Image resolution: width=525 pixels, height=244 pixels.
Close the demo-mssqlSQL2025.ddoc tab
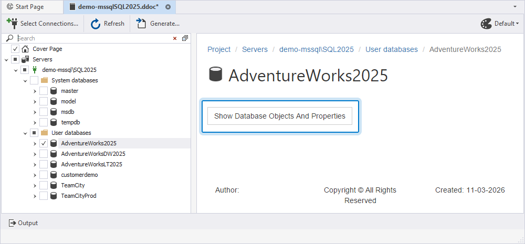[x=168, y=7]
